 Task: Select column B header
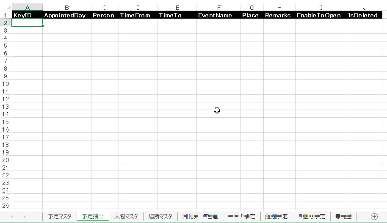67,7
